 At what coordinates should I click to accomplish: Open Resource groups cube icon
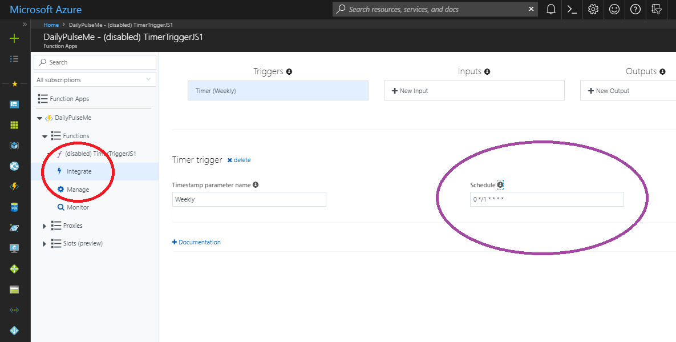(14, 146)
